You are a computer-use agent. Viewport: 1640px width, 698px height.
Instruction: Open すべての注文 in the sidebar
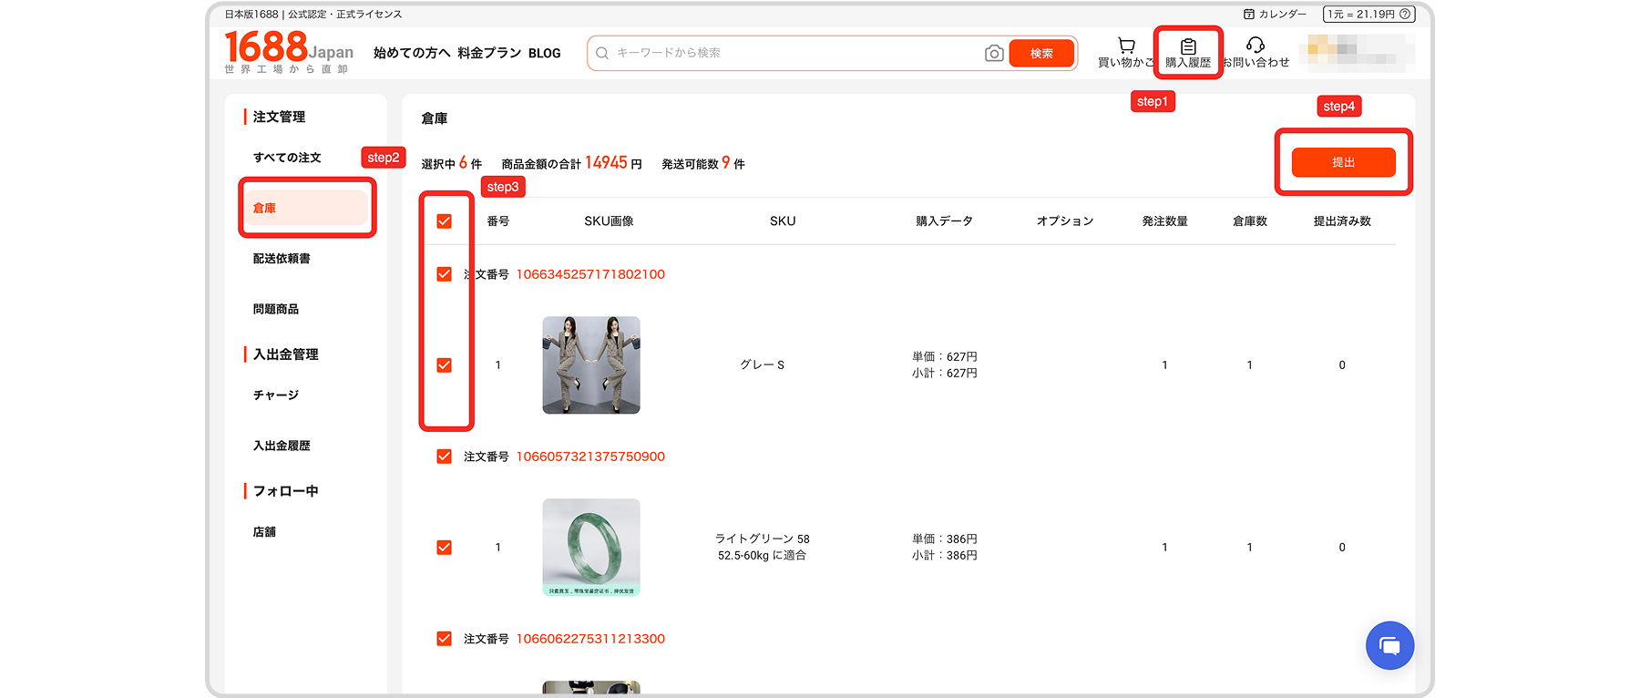point(287,158)
